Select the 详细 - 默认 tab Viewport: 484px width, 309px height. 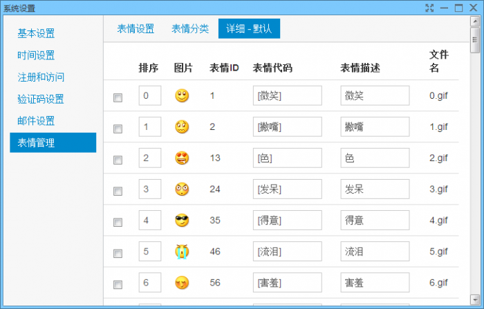pos(249,29)
